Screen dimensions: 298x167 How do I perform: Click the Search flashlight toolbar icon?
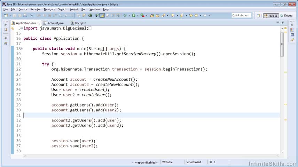tap(163, 15)
